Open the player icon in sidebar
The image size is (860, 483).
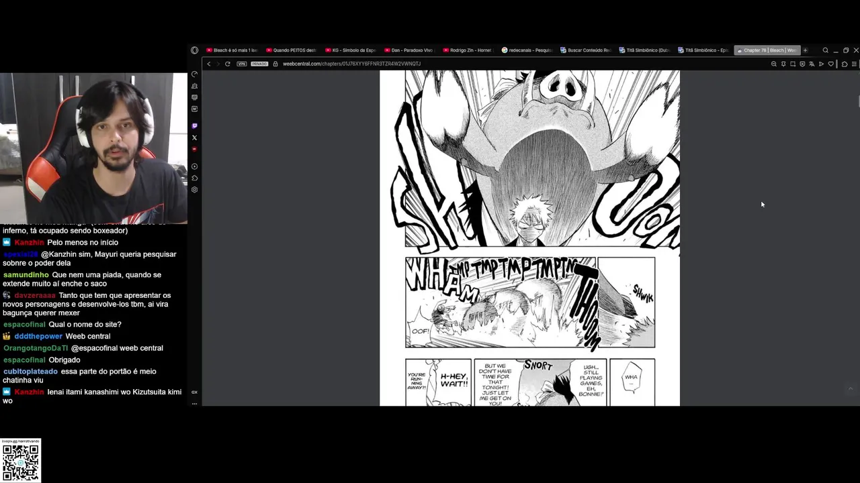pos(195,166)
